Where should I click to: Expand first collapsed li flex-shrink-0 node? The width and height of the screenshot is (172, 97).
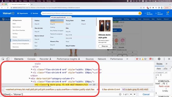pos(32,70)
